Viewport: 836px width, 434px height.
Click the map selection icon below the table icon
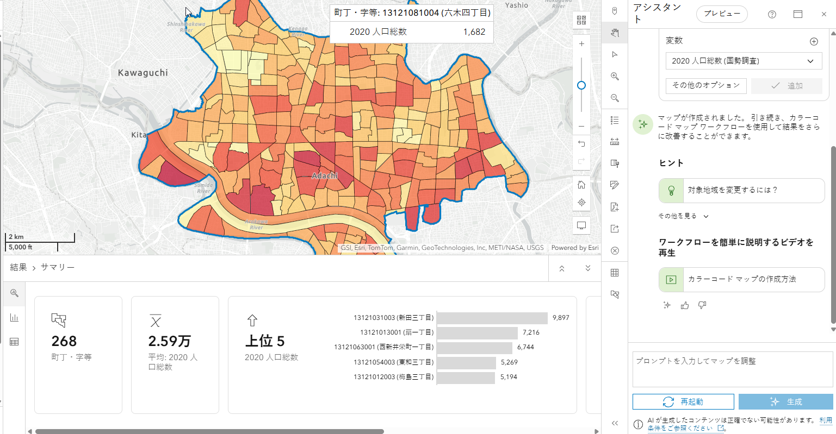615,294
